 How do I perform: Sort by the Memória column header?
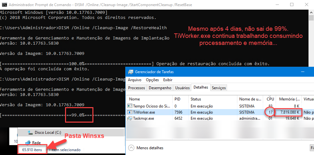tap(289, 99)
